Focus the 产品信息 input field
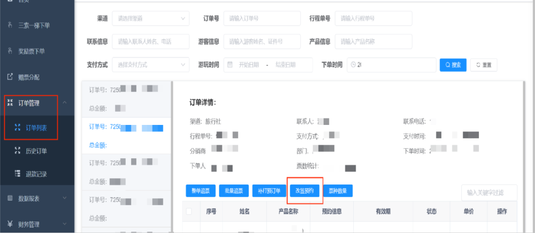The height and width of the screenshot is (233, 535). [x=374, y=42]
